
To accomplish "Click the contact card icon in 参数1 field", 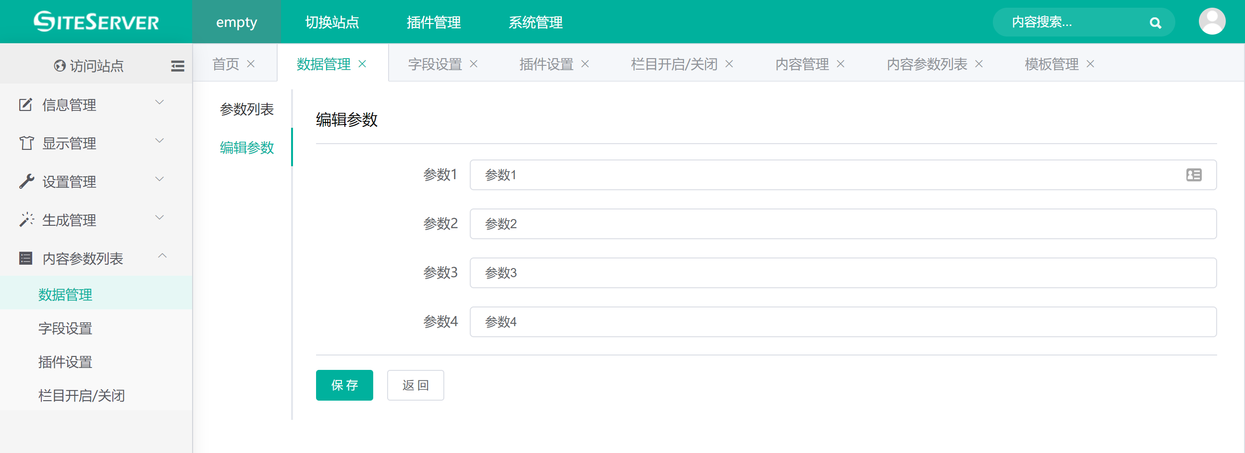I will [1193, 175].
